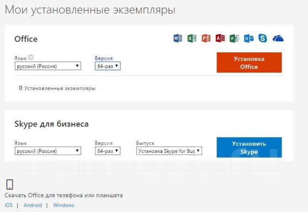Click the phone device icon
Viewport: 308px width, 212px height.
(10, 184)
